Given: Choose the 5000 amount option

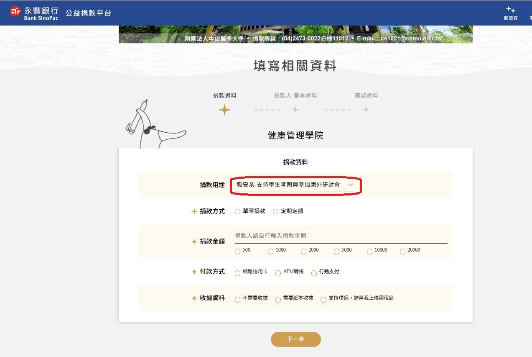Looking at the screenshot, I should (336, 252).
